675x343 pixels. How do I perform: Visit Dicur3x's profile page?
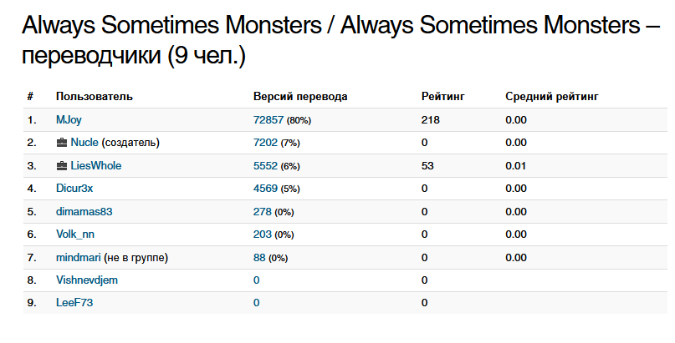[74, 189]
